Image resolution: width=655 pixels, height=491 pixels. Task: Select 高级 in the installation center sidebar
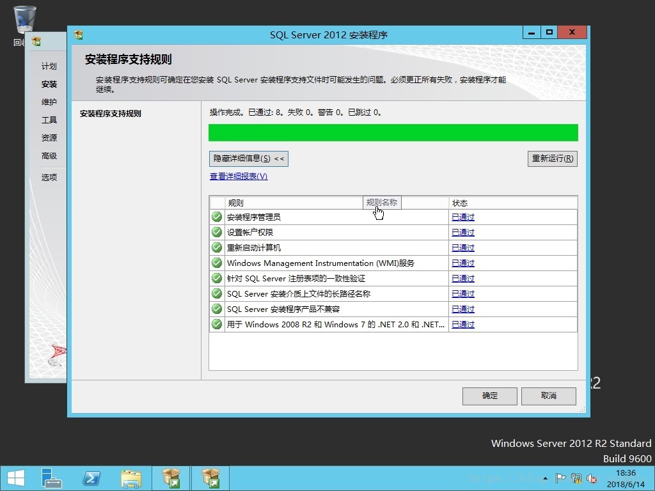pos(49,156)
